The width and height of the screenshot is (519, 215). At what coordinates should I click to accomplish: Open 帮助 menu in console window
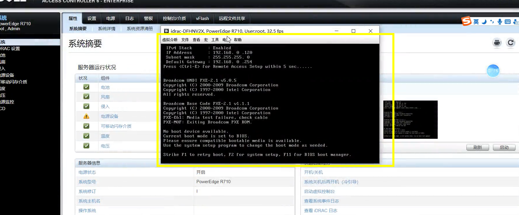coord(238,40)
